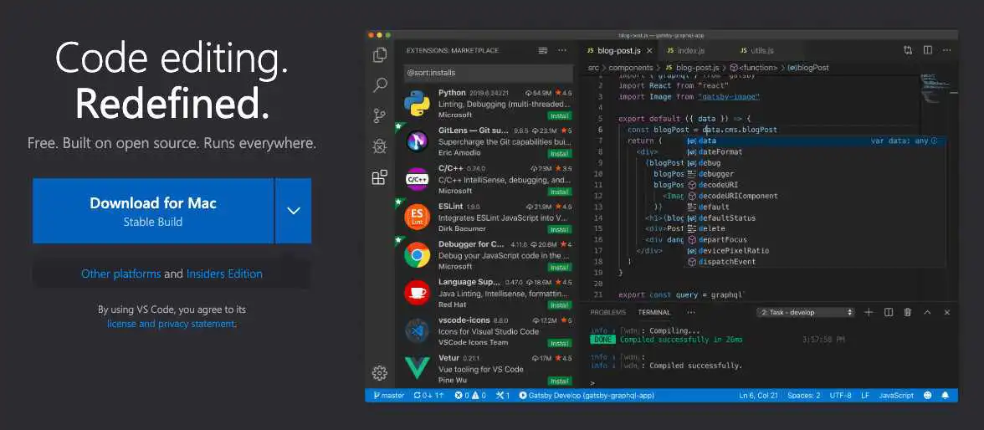Open the Explorer view in activity bar
The image size is (984, 430).
380,55
